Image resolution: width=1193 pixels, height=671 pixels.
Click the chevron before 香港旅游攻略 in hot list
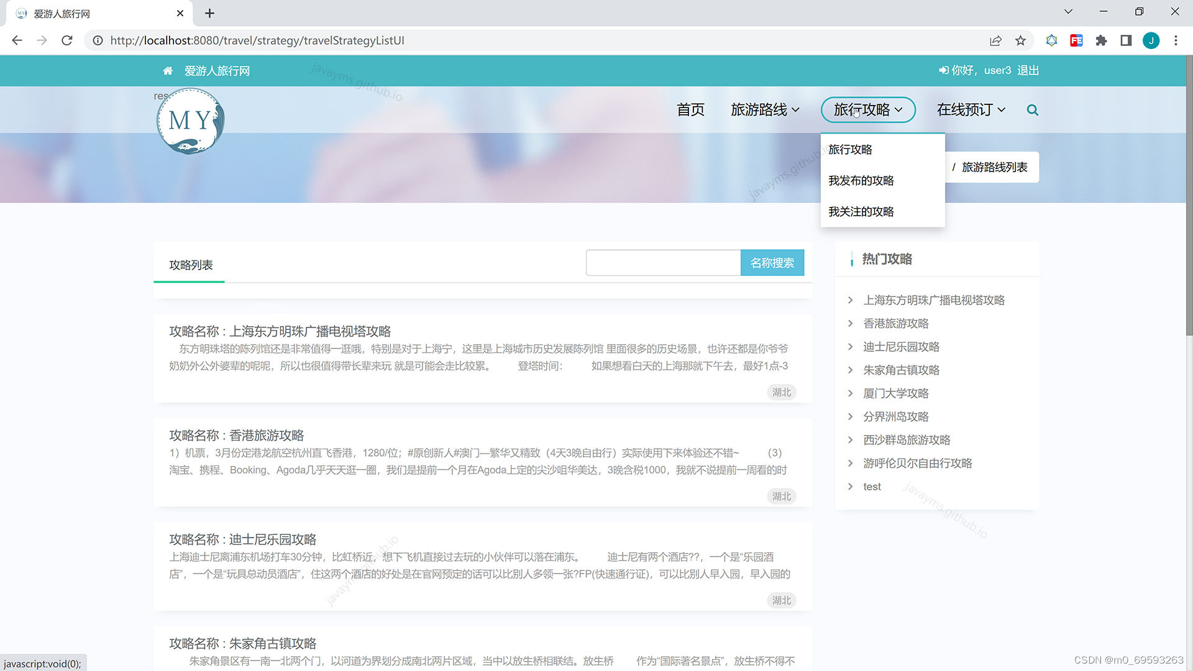pos(850,323)
